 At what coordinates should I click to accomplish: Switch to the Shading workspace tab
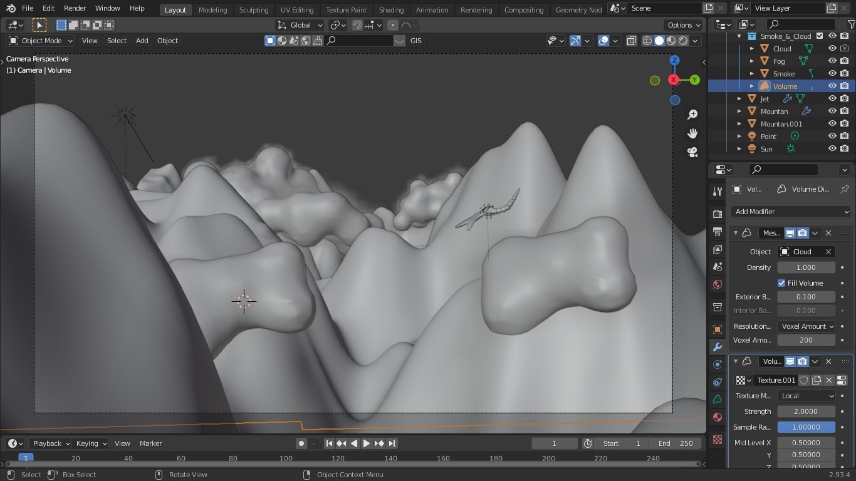click(391, 9)
